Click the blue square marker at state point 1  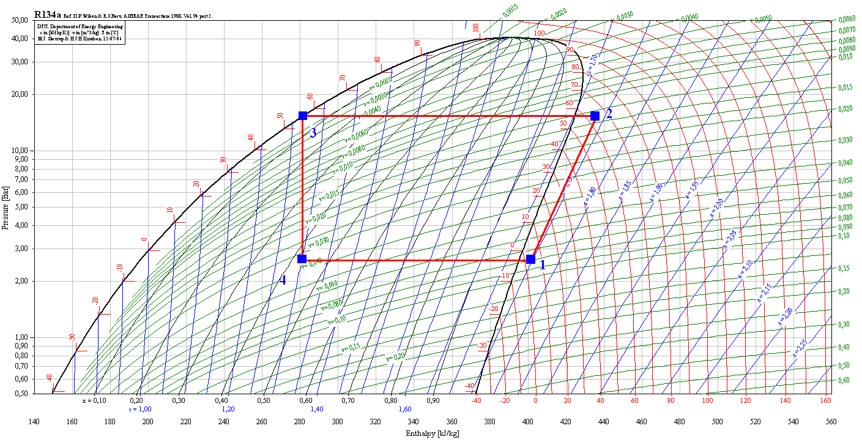tap(530, 260)
